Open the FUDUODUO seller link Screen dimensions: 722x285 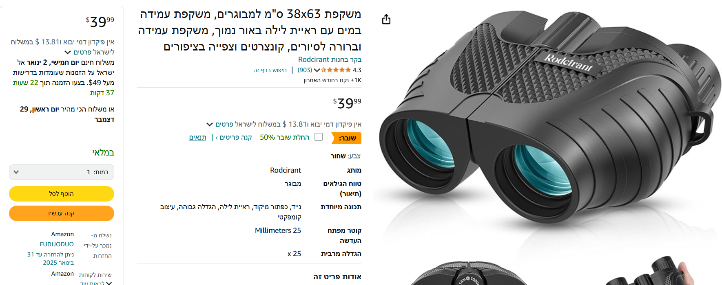57,244
